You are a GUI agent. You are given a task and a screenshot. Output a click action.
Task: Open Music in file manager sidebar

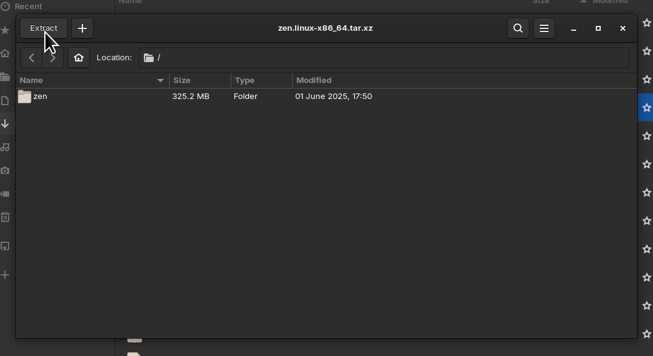click(x=5, y=147)
